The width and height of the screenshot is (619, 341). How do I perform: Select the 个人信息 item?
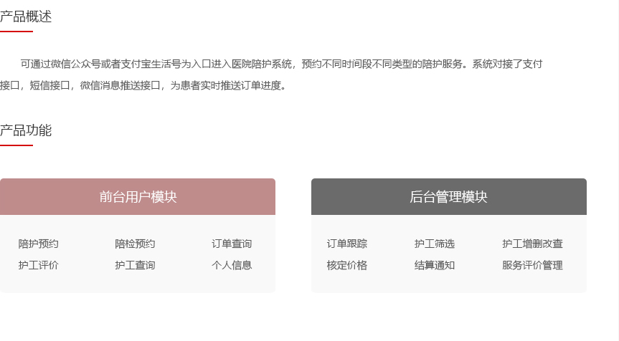232,265
